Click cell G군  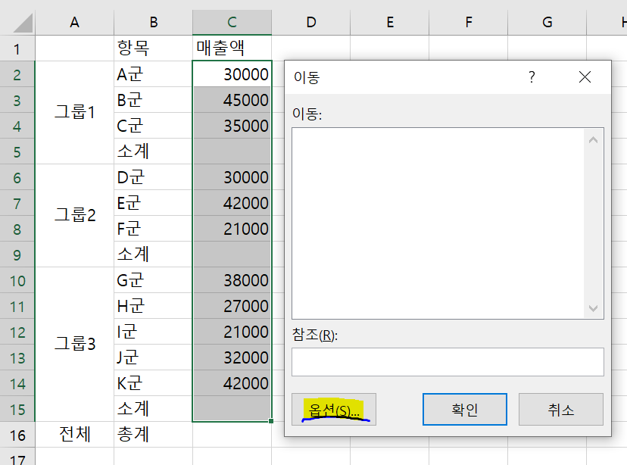(153, 280)
